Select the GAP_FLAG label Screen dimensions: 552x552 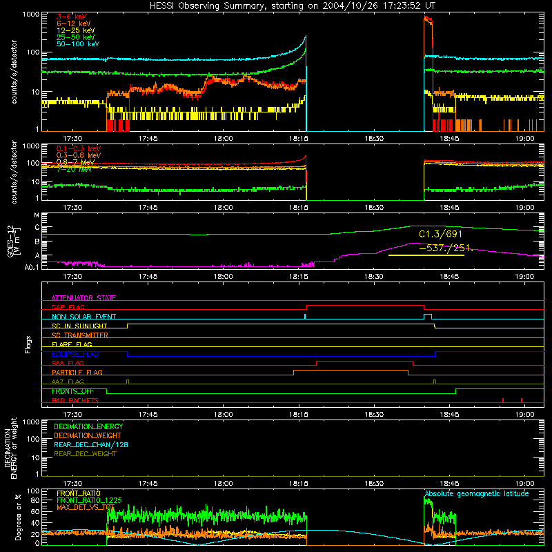pyautogui.click(x=68, y=307)
